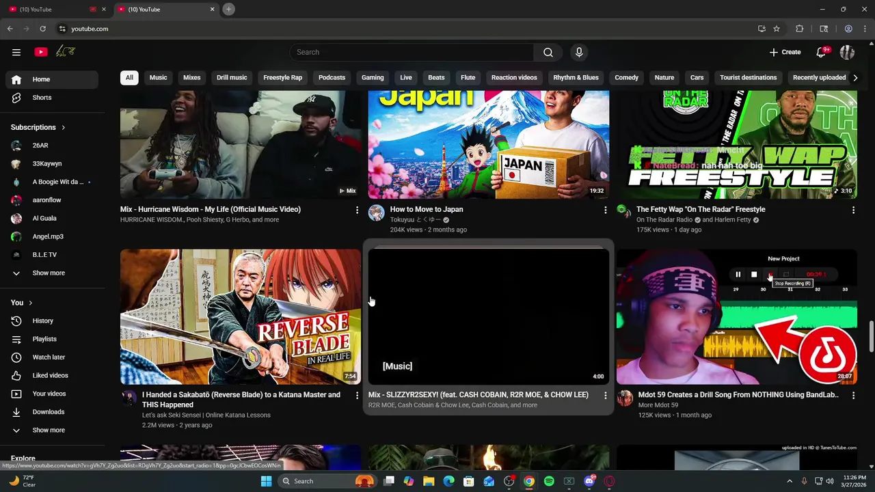Image resolution: width=875 pixels, height=492 pixels.
Task: Click the search magnifier button
Action: (548, 52)
